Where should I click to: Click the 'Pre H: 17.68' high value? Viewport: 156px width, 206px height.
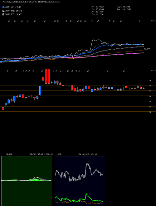click(98, 9)
